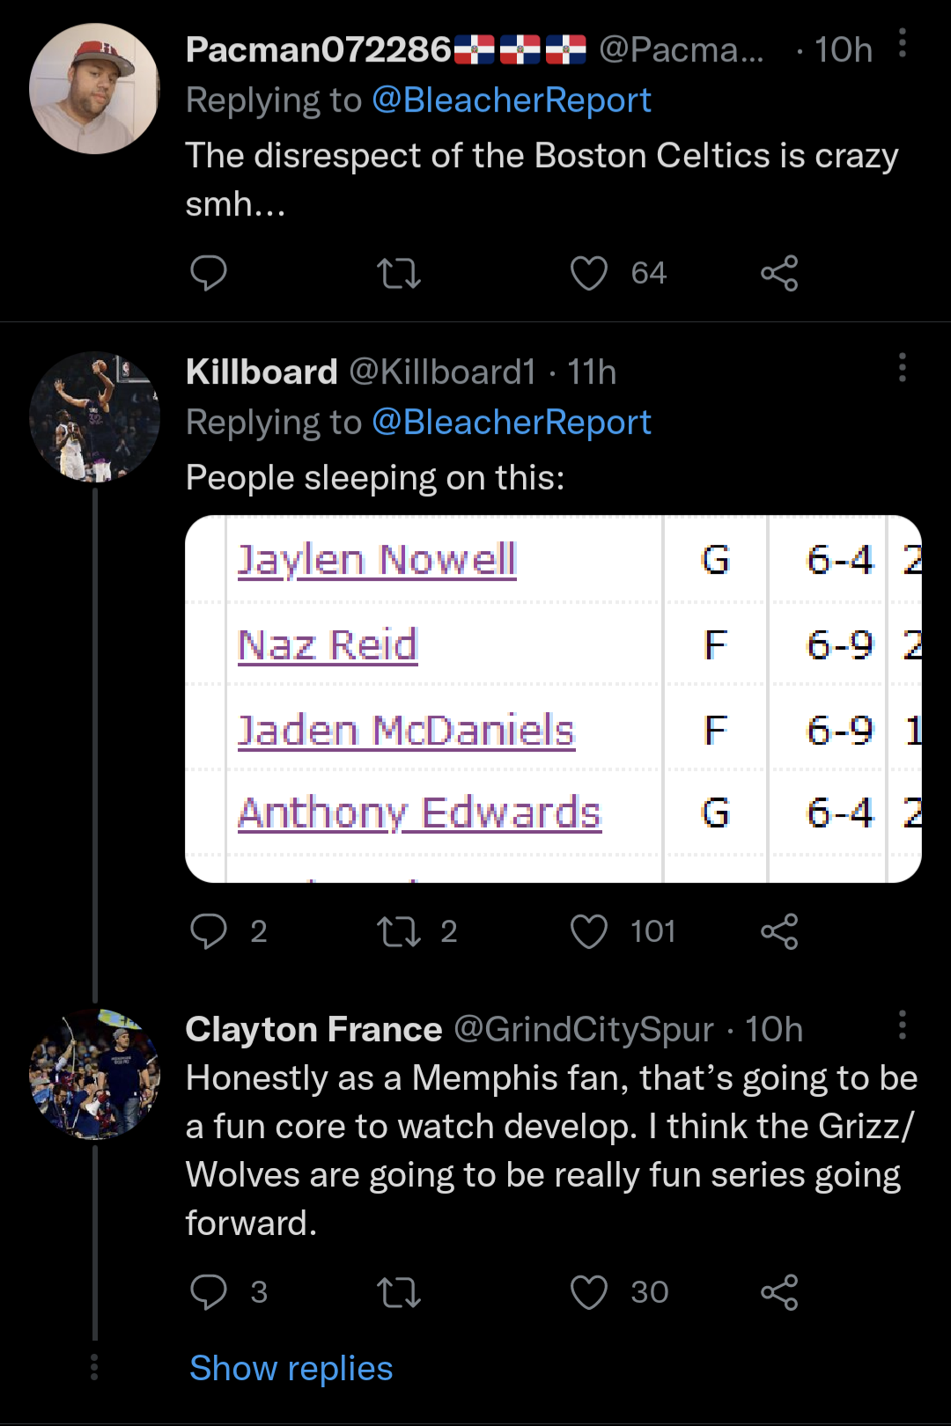Retweet Clayton France's tweet
951x1426 pixels.
(399, 1292)
